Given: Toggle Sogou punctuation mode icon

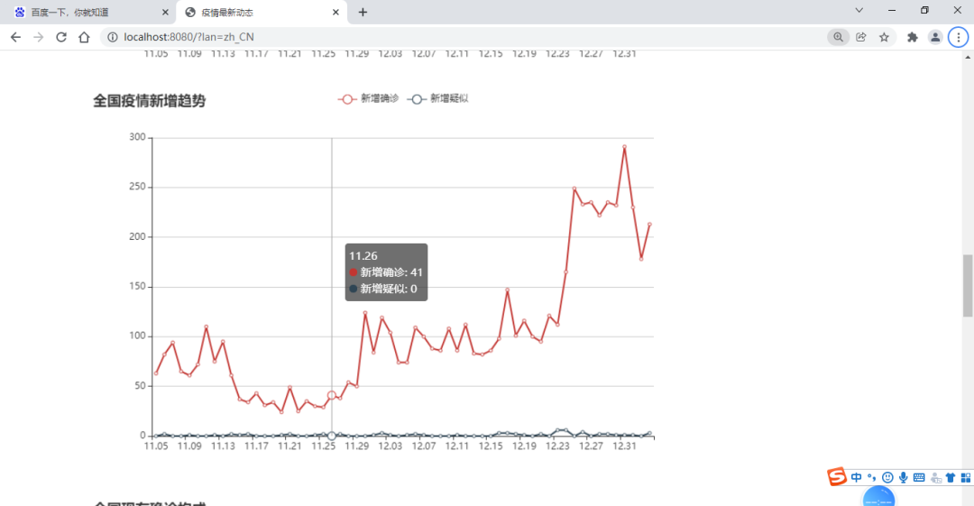Looking at the screenshot, I should 872,477.
